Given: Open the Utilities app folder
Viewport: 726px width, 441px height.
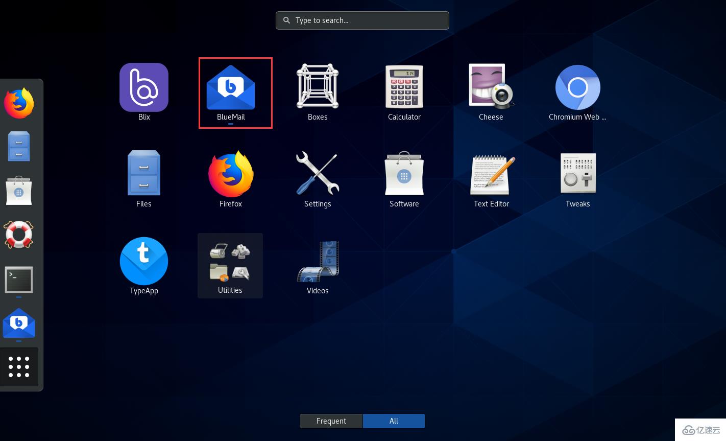Looking at the screenshot, I should pos(230,266).
